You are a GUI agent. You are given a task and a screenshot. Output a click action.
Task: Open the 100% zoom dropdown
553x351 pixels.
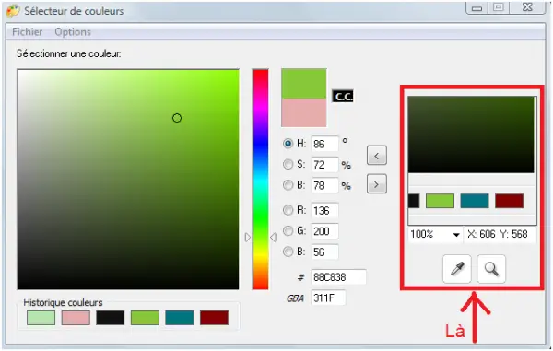pos(435,234)
